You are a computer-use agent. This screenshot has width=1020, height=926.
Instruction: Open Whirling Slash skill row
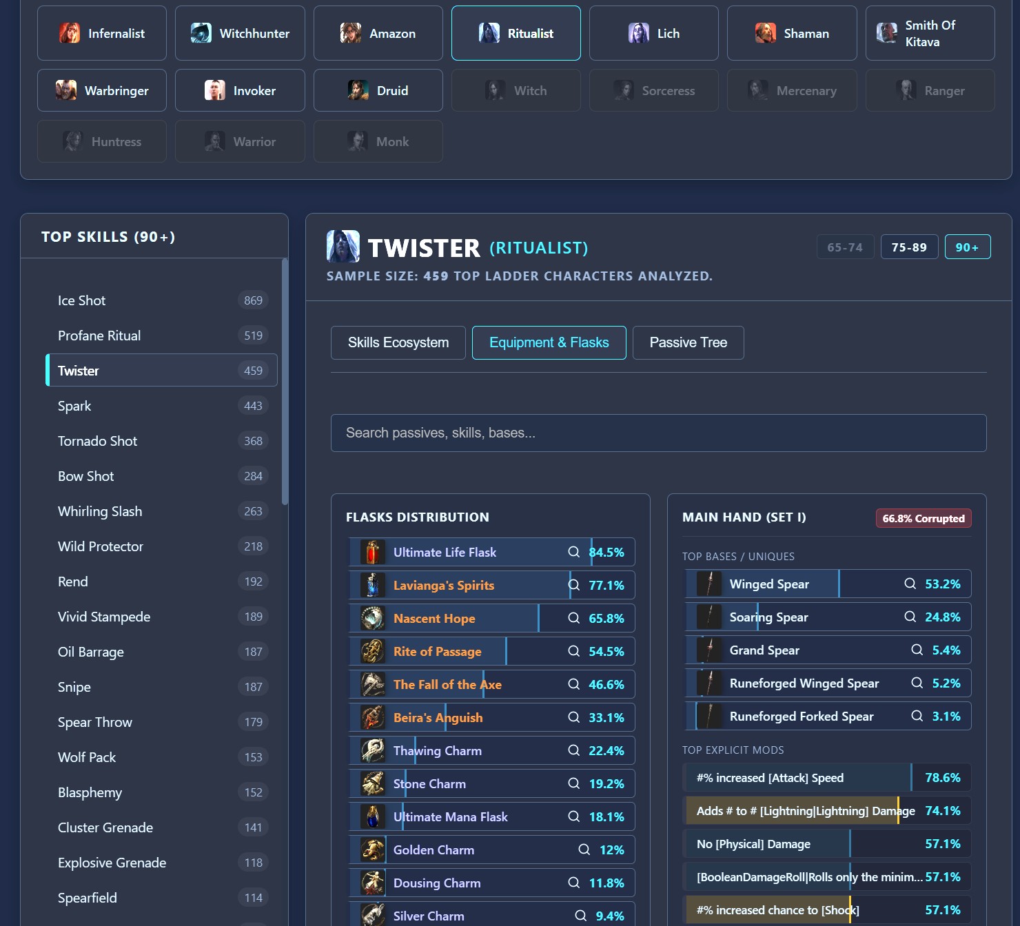click(x=161, y=511)
